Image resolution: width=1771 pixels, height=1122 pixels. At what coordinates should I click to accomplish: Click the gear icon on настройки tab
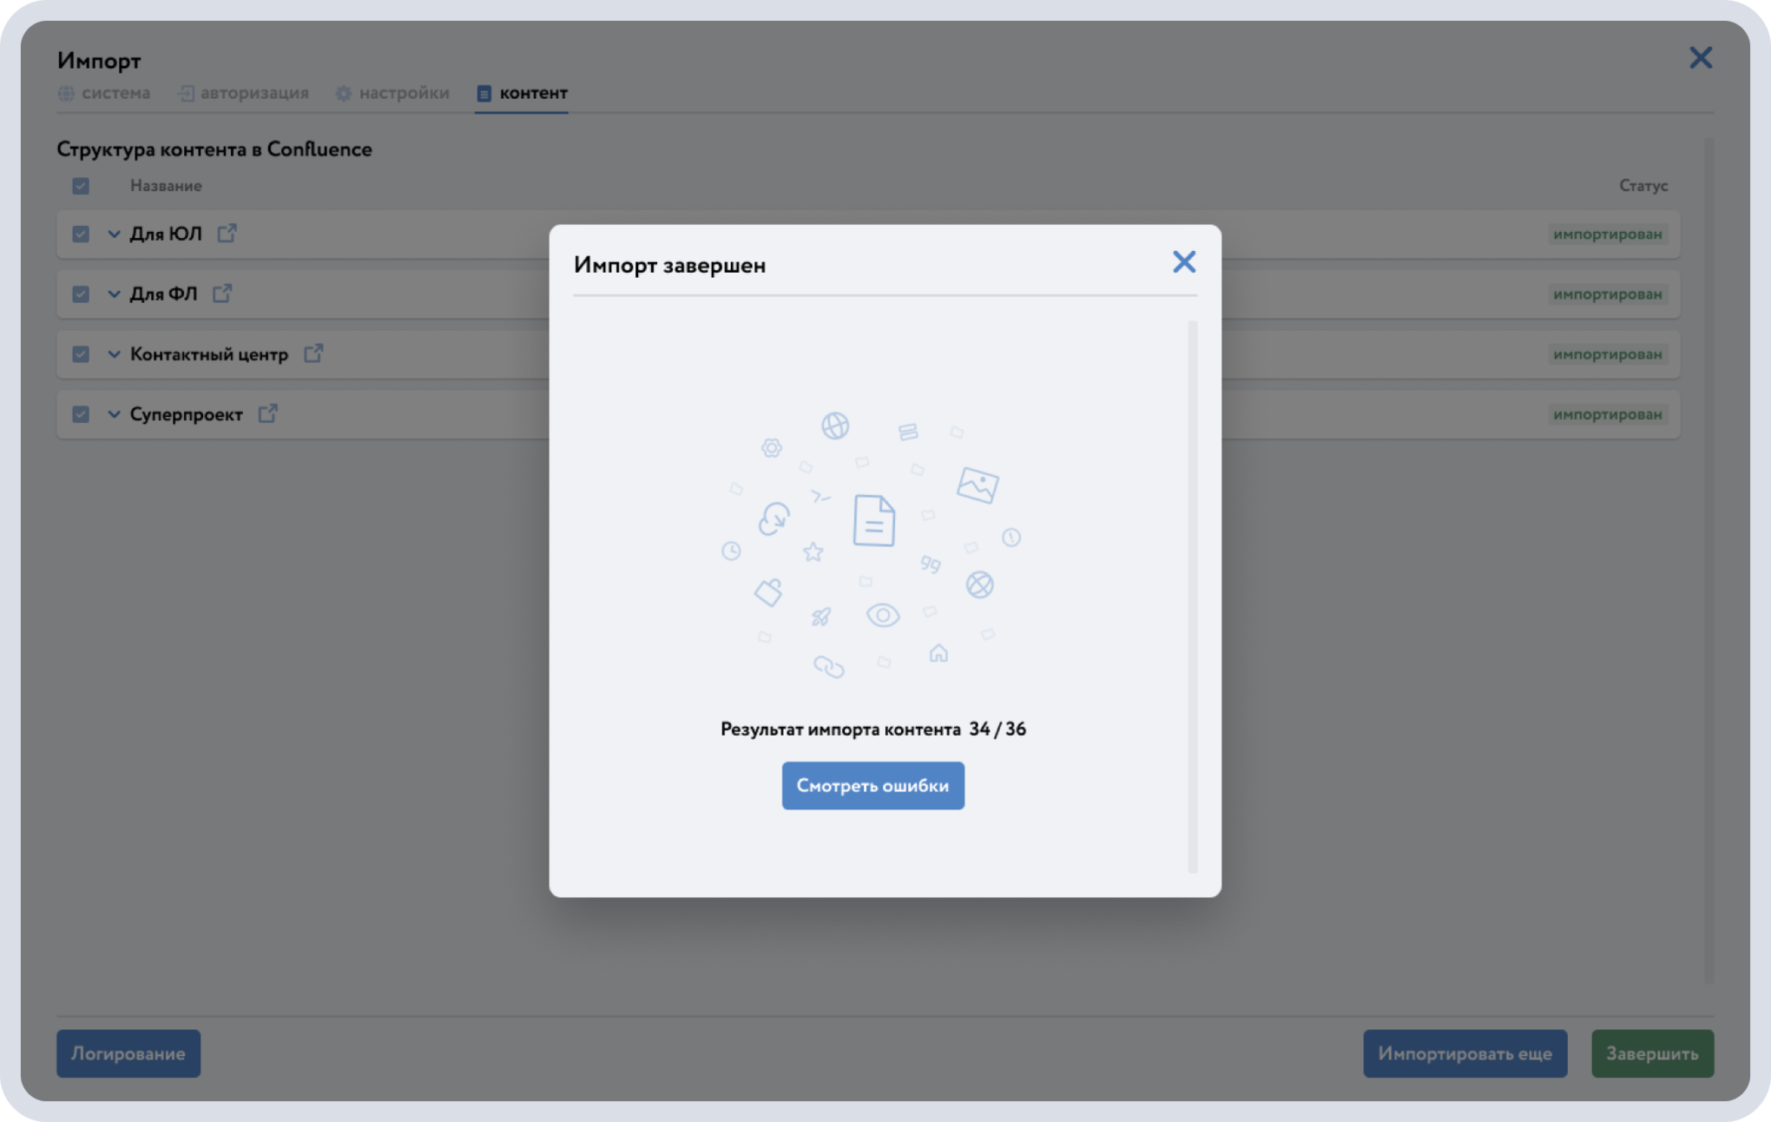tap(344, 93)
